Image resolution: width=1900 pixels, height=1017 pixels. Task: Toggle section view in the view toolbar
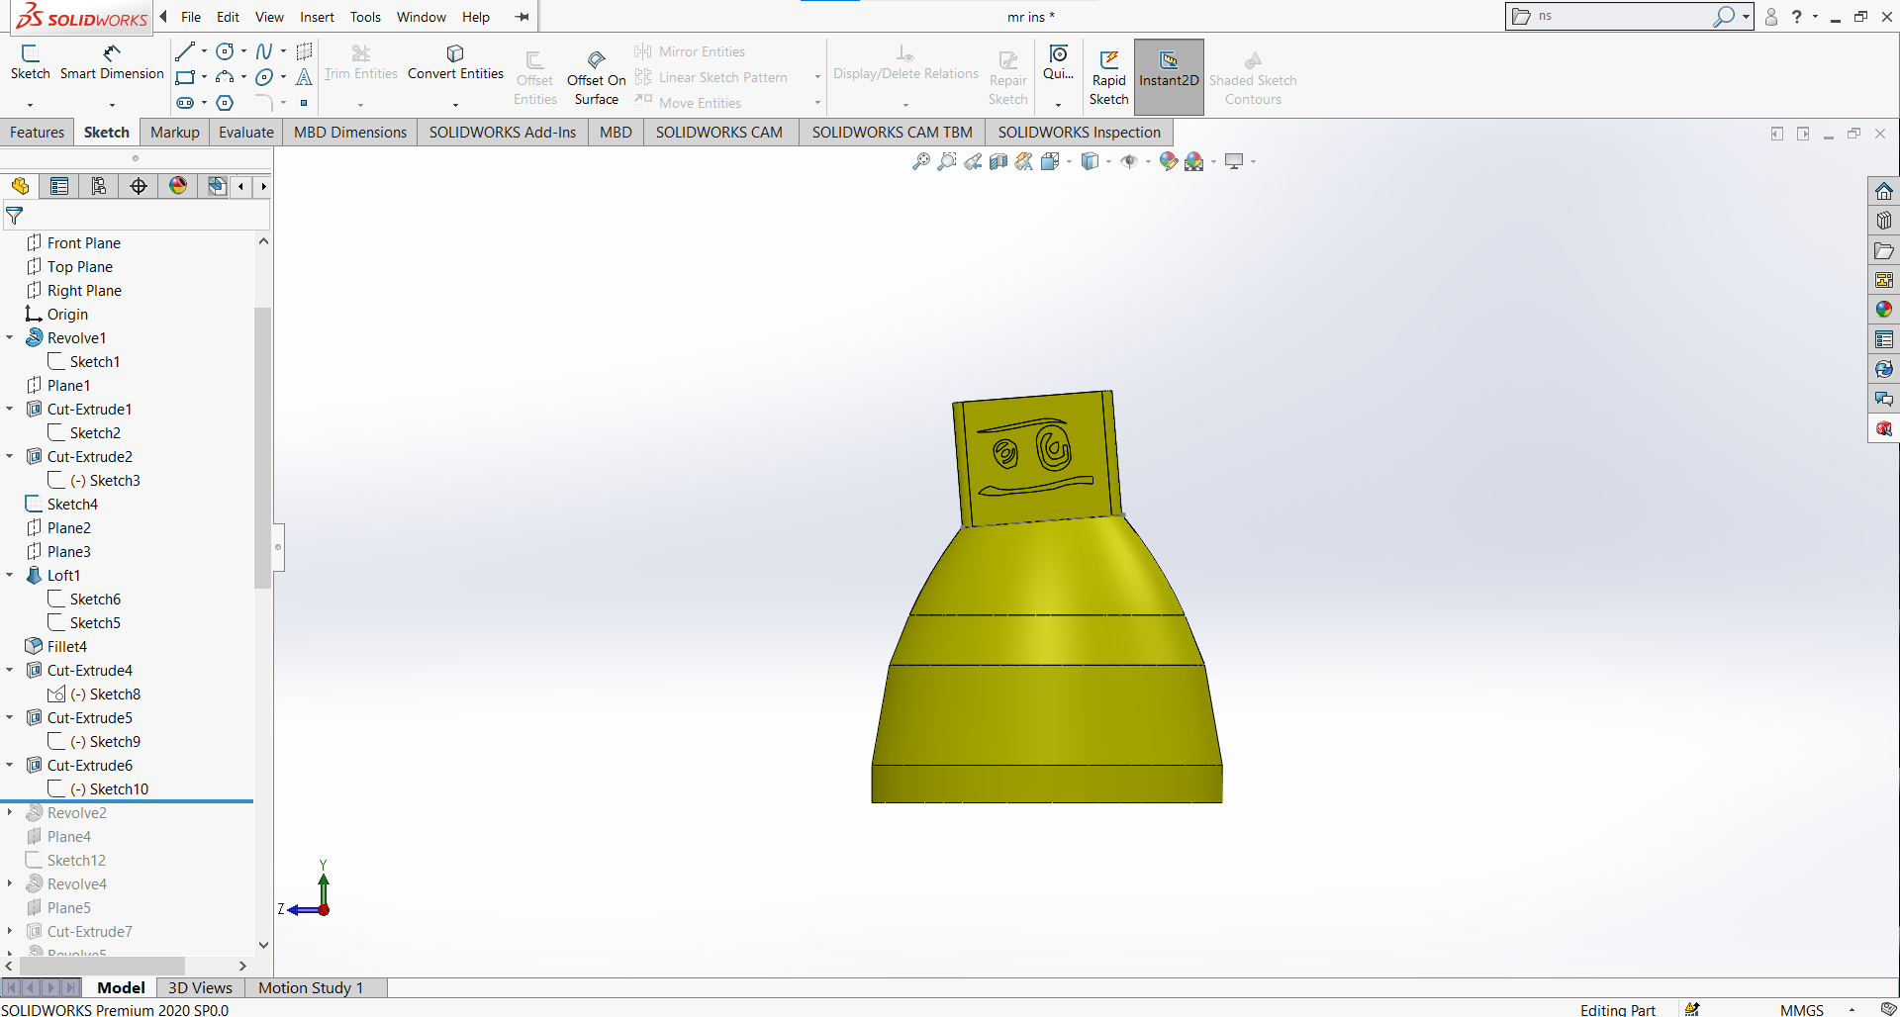[x=997, y=161]
